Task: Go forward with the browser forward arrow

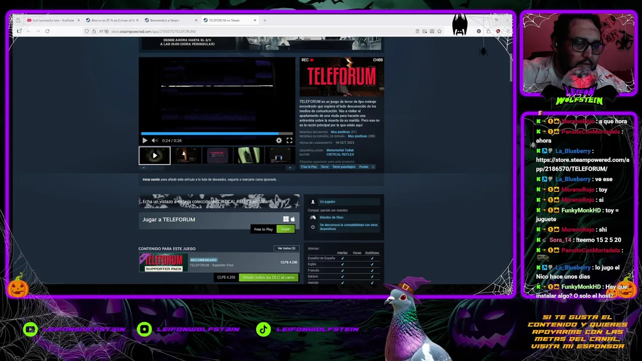Action: [38, 31]
